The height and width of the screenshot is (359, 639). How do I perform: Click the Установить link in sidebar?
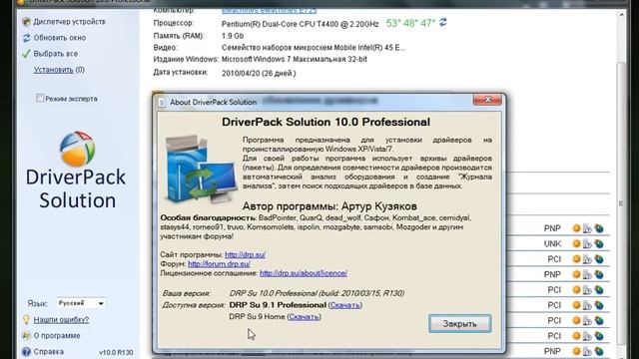(x=53, y=70)
